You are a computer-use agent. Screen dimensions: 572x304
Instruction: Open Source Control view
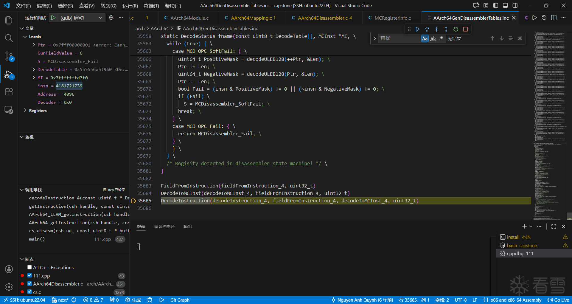tap(9, 56)
